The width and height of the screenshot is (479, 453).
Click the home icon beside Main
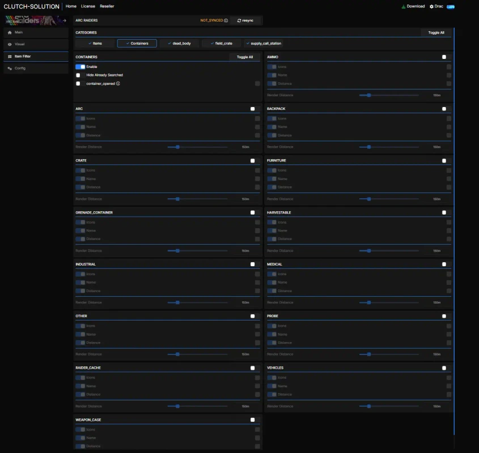[x=10, y=32]
